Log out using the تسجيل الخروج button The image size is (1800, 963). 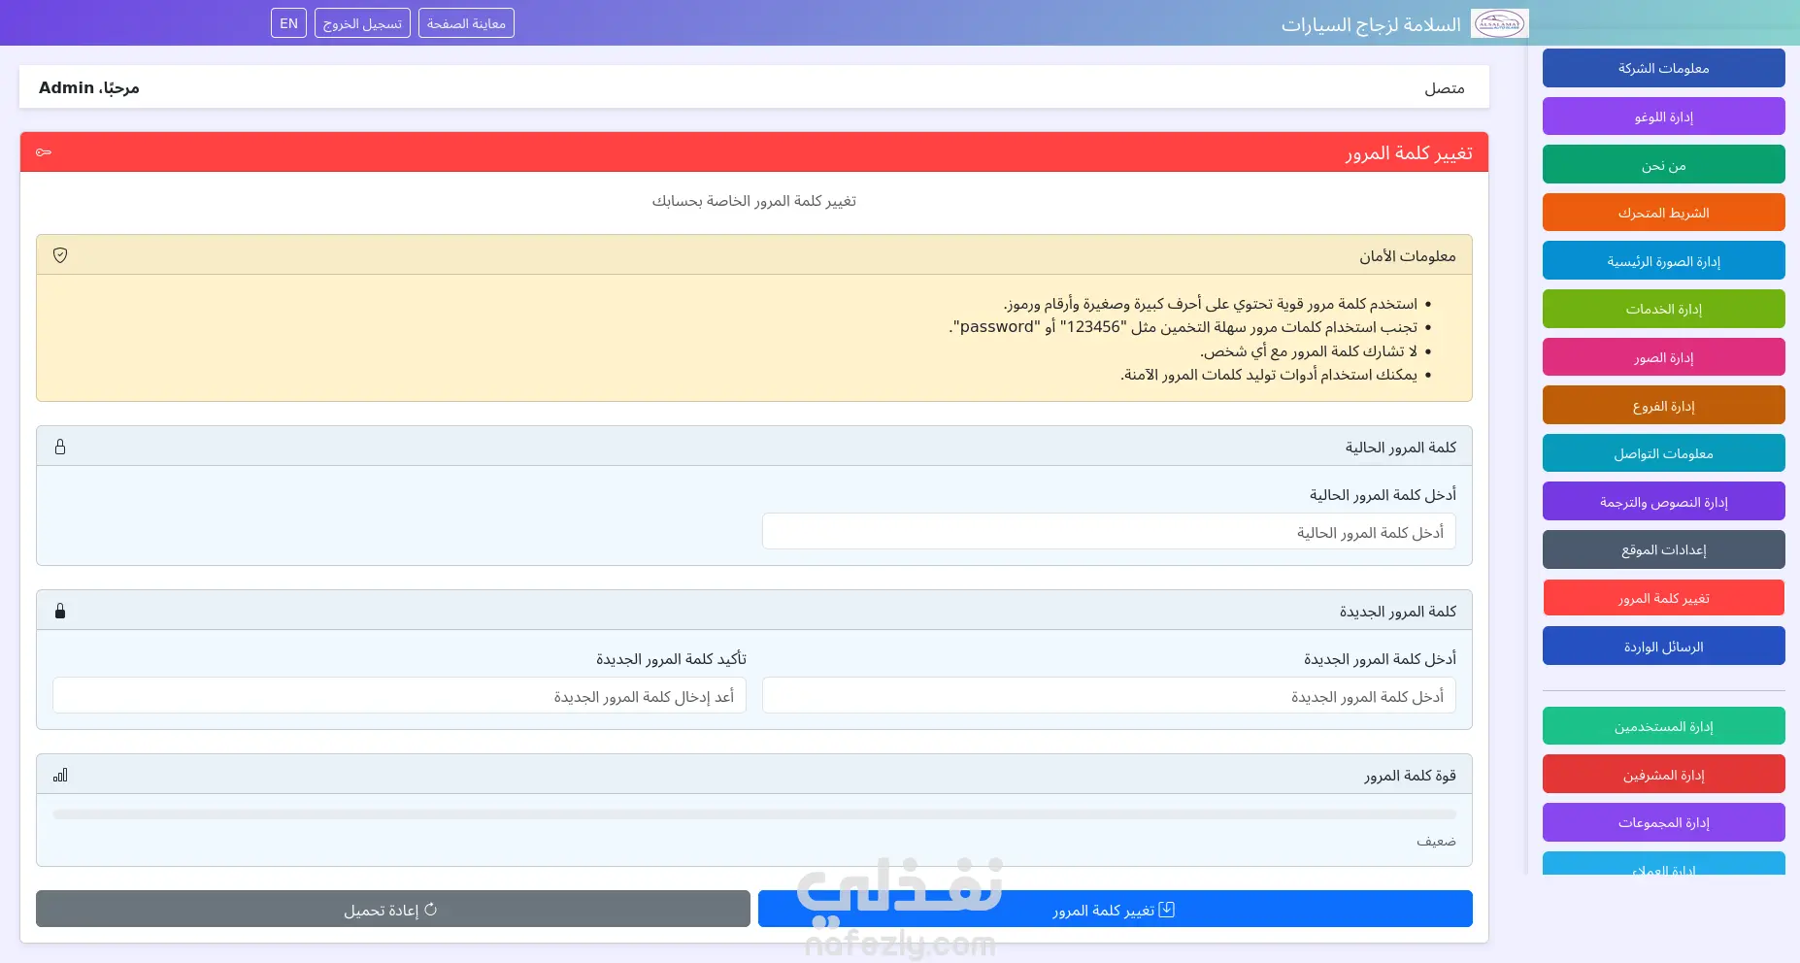362,23
